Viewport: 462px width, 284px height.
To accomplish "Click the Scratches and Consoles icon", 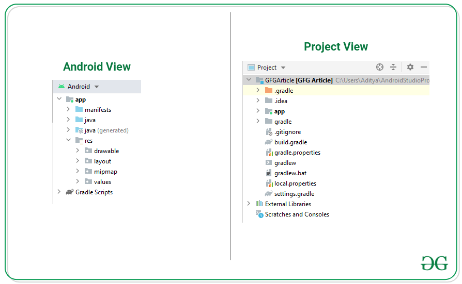I will pyautogui.click(x=259, y=214).
